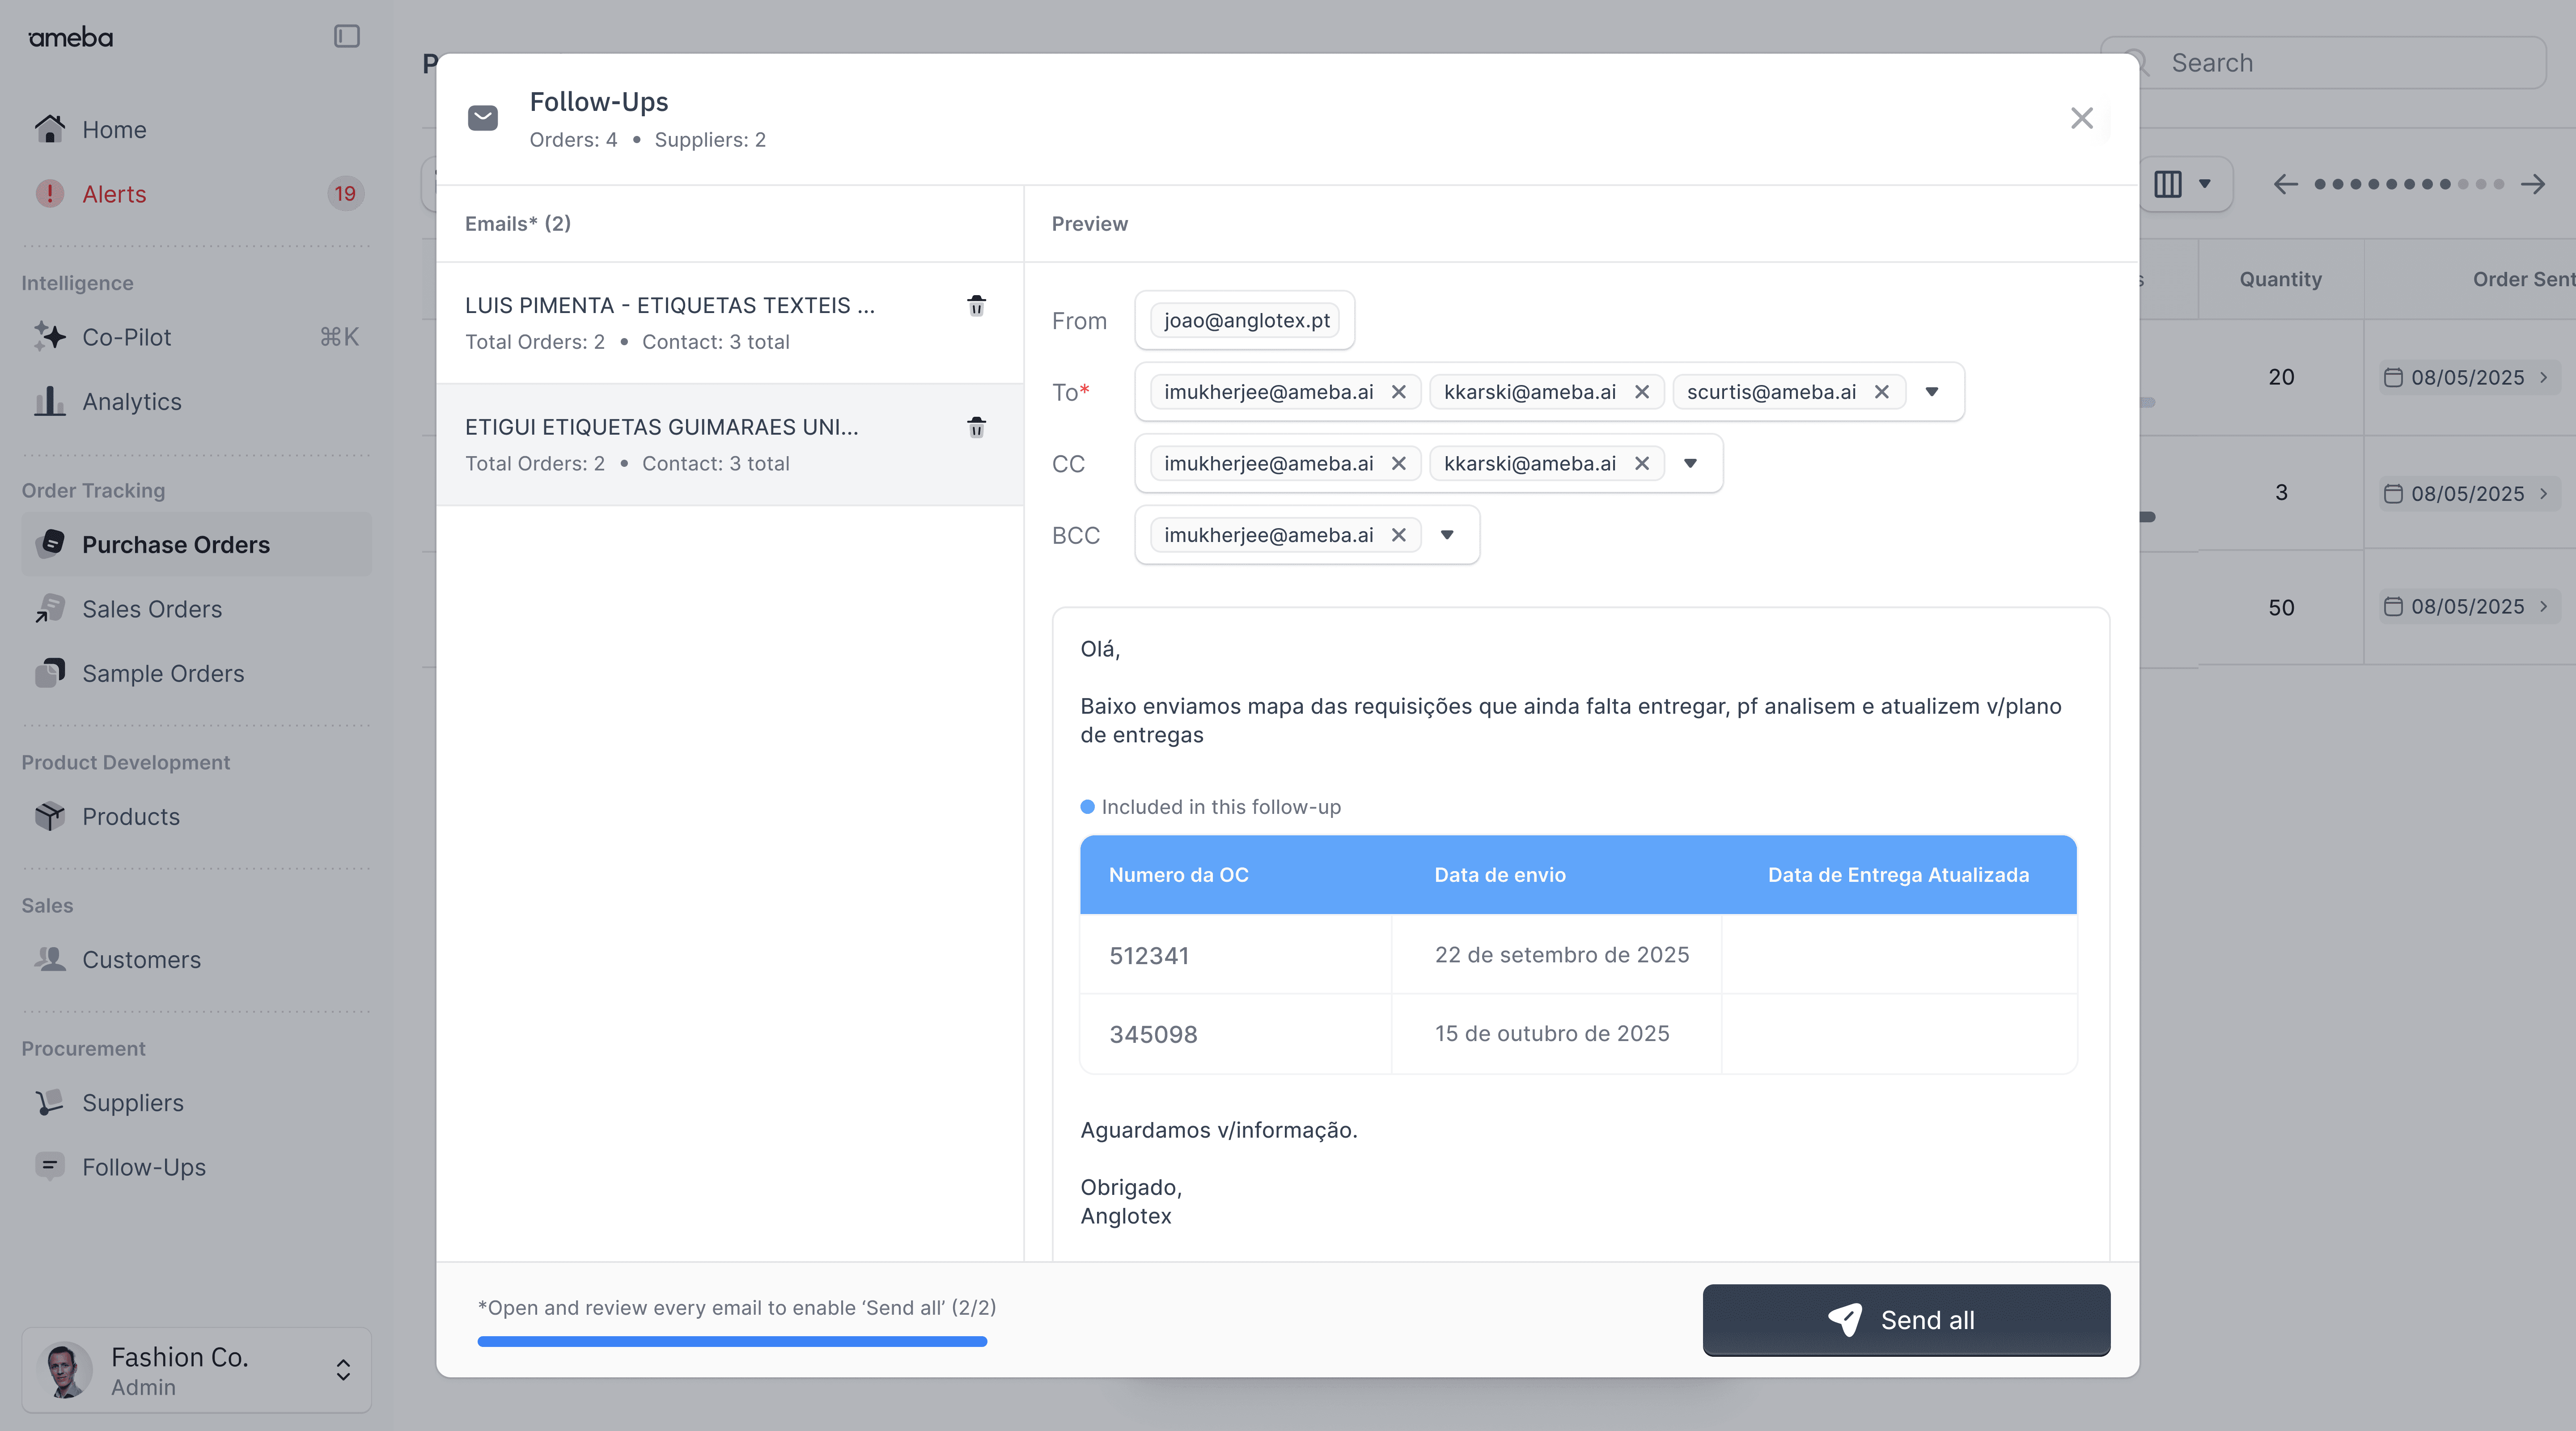Viewport: 2576px width, 1431px height.
Task: Collapse the sidebar panel icon
Action: point(346,37)
